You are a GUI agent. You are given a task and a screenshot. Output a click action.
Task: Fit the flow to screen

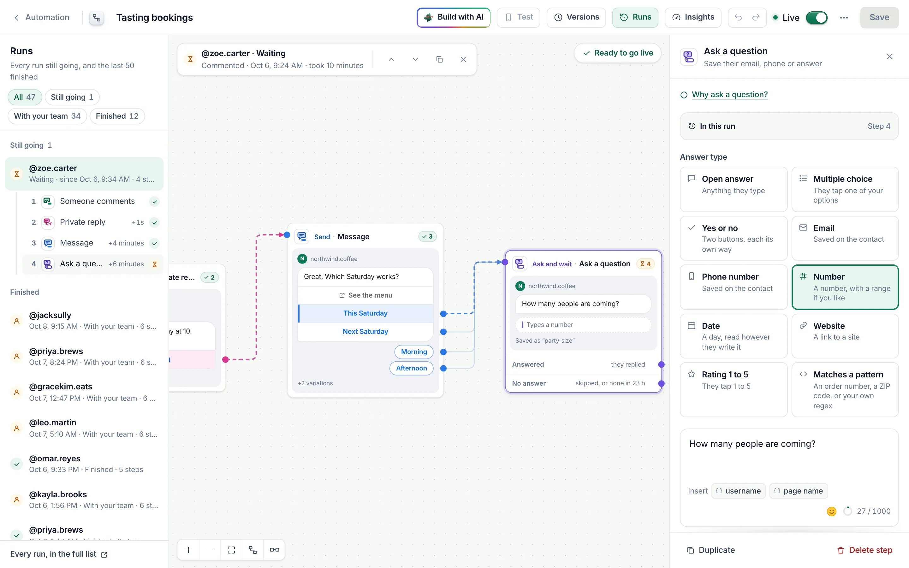tap(231, 550)
